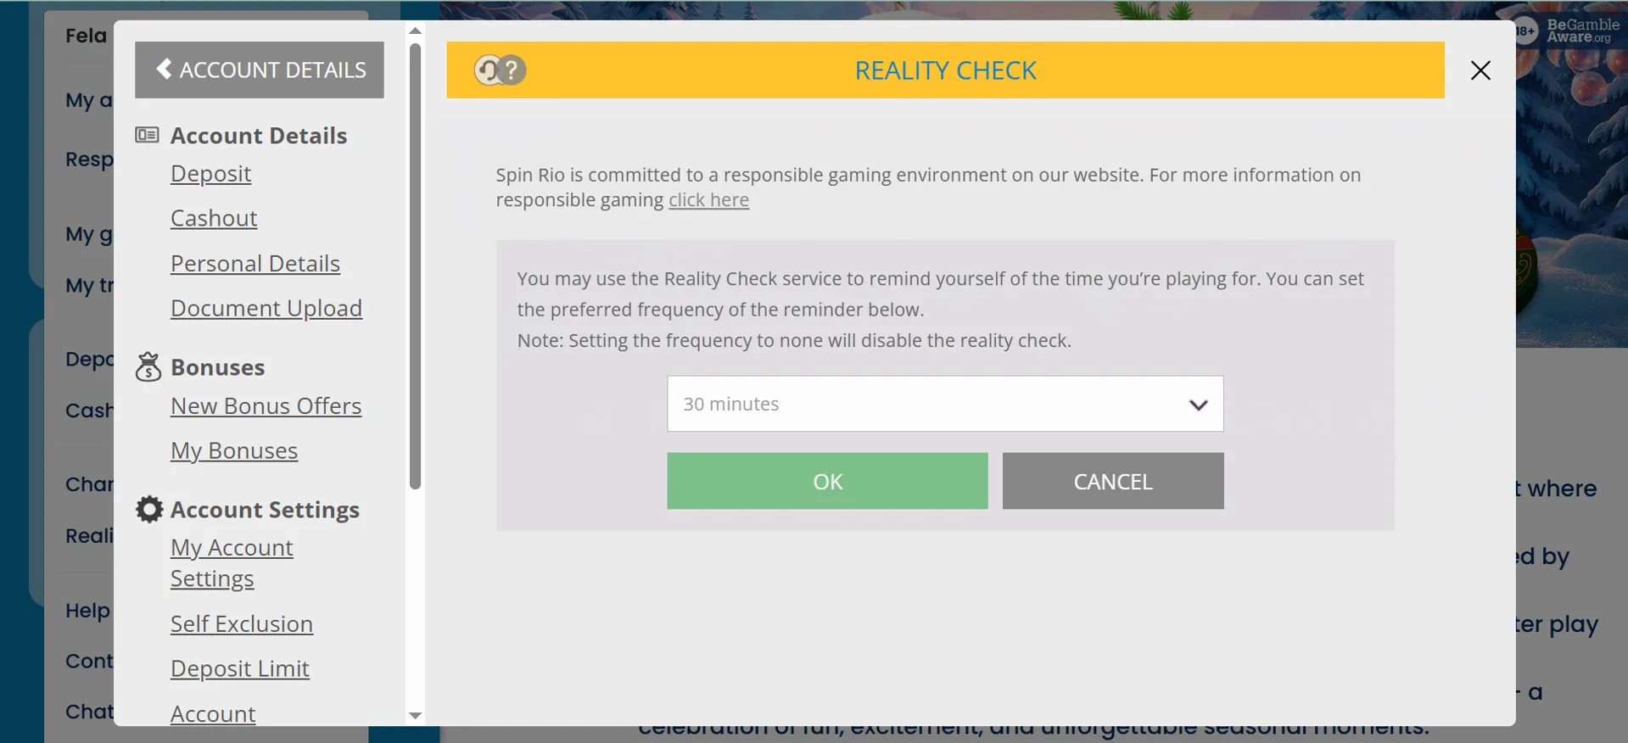
Task: Close the Reality Check dialog with X
Action: tap(1480, 70)
